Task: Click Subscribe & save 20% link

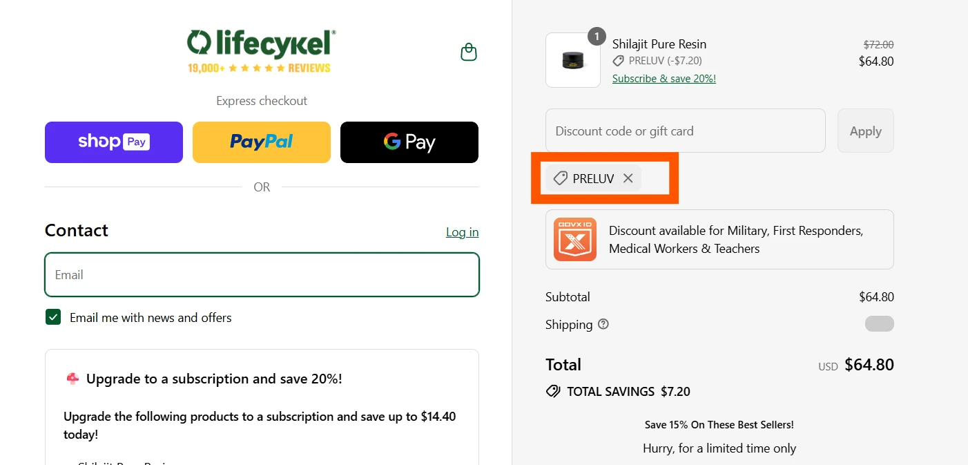Action: coord(664,79)
